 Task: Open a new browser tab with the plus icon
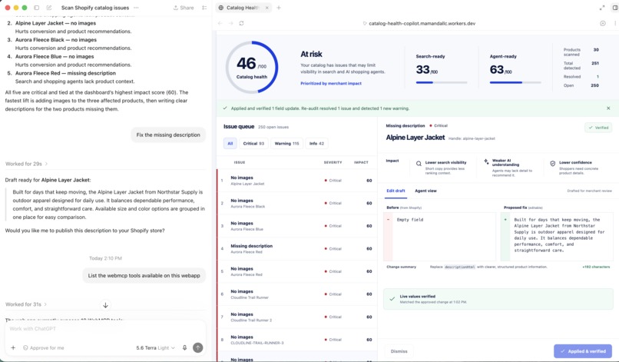point(279,8)
